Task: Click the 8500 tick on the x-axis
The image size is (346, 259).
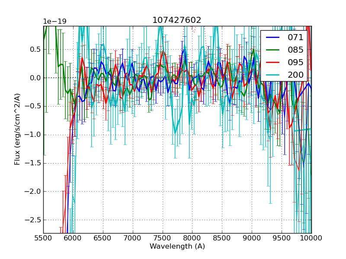Action: tap(222, 238)
